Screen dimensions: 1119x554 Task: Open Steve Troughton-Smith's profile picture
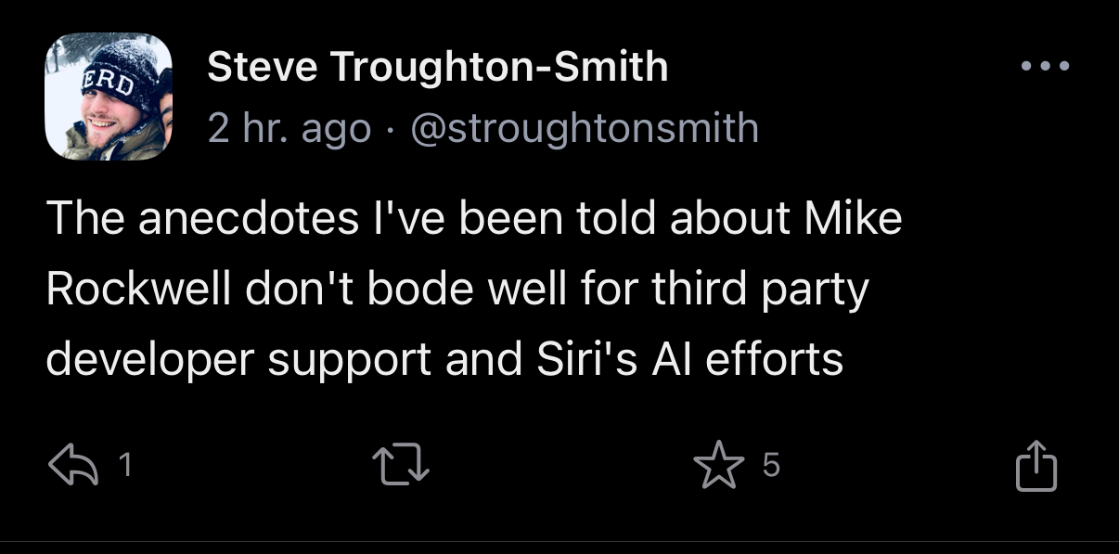click(109, 97)
